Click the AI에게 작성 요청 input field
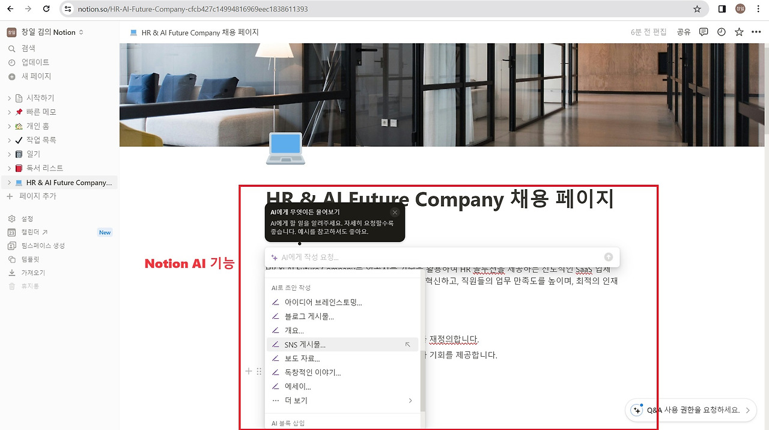 pos(442,257)
